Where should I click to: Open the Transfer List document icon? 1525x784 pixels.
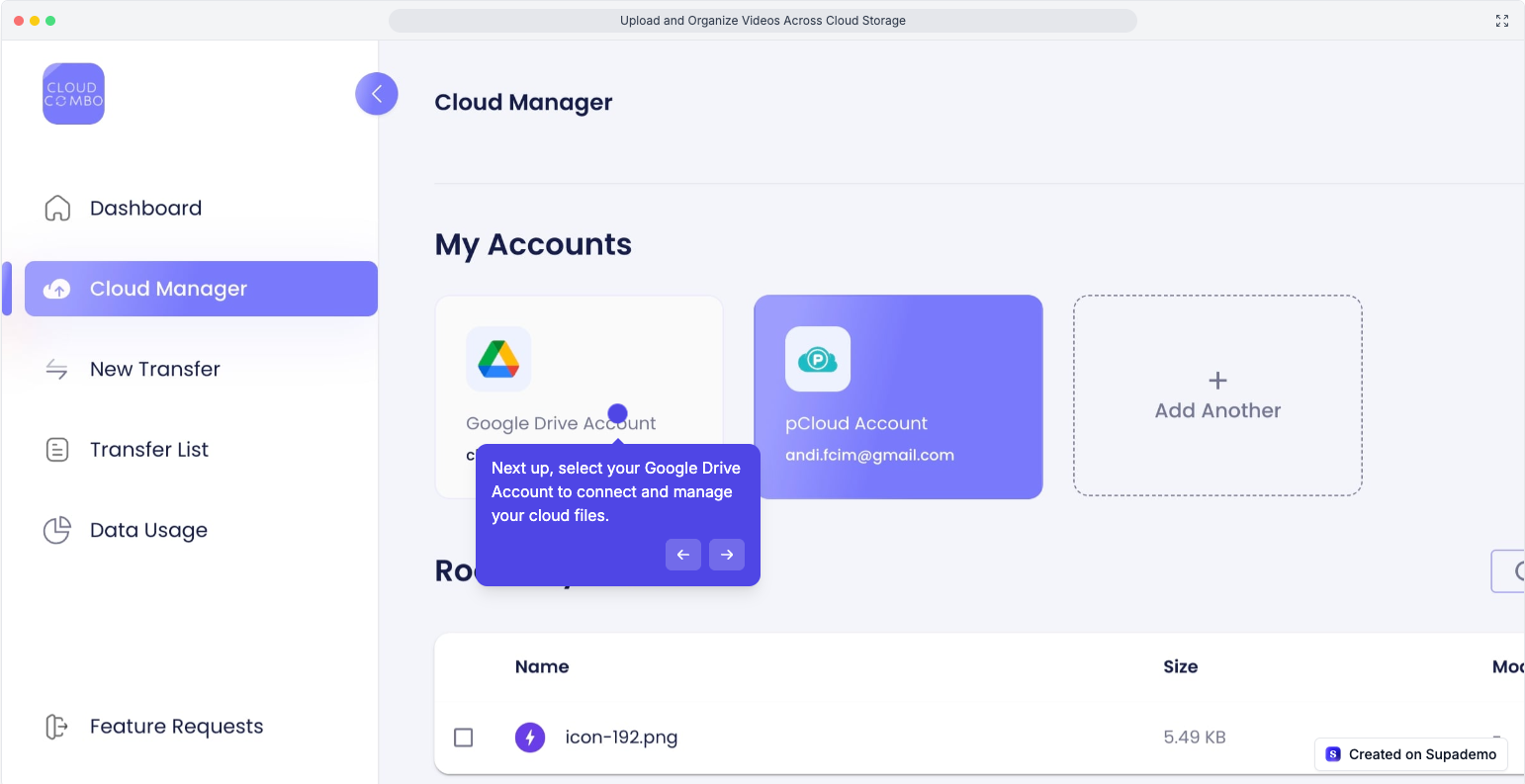[58, 449]
